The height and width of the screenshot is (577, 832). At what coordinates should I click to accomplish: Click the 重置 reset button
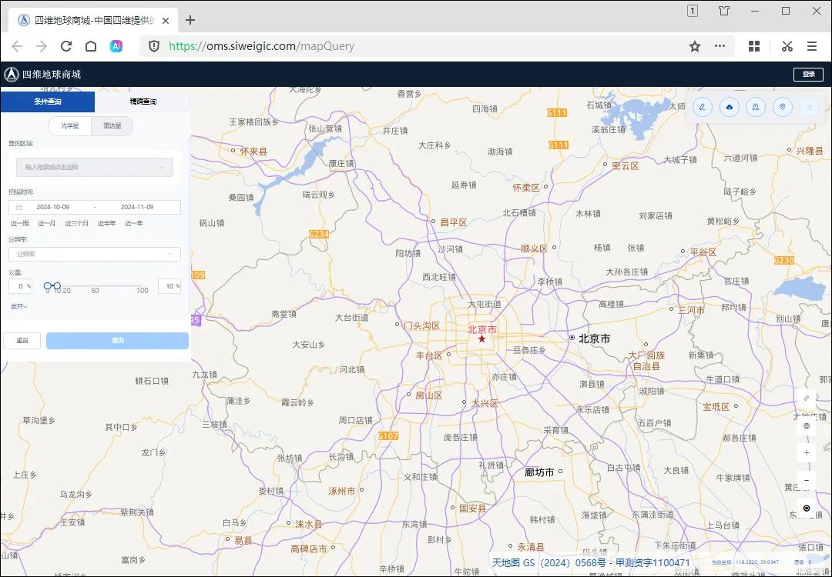(x=22, y=340)
